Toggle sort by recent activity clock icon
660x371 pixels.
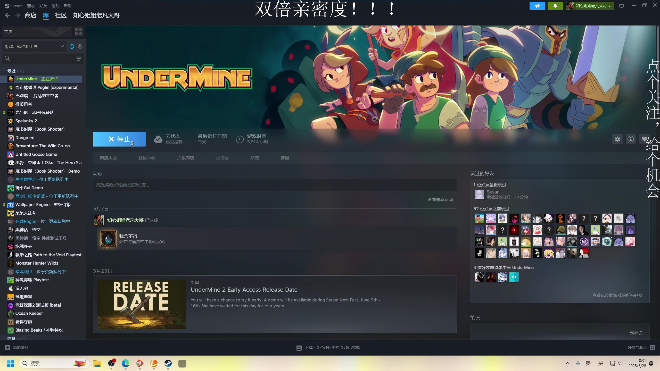[x=72, y=46]
